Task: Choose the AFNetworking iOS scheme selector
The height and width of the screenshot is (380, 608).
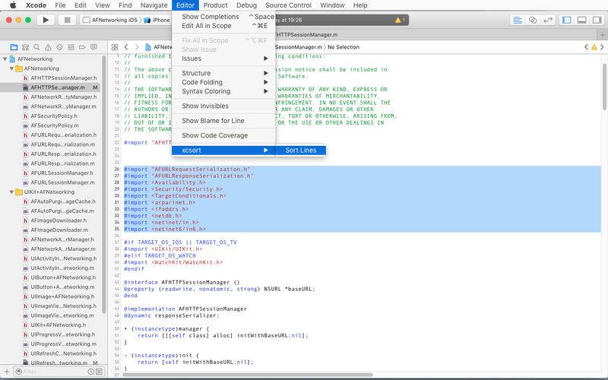Action: [110, 20]
